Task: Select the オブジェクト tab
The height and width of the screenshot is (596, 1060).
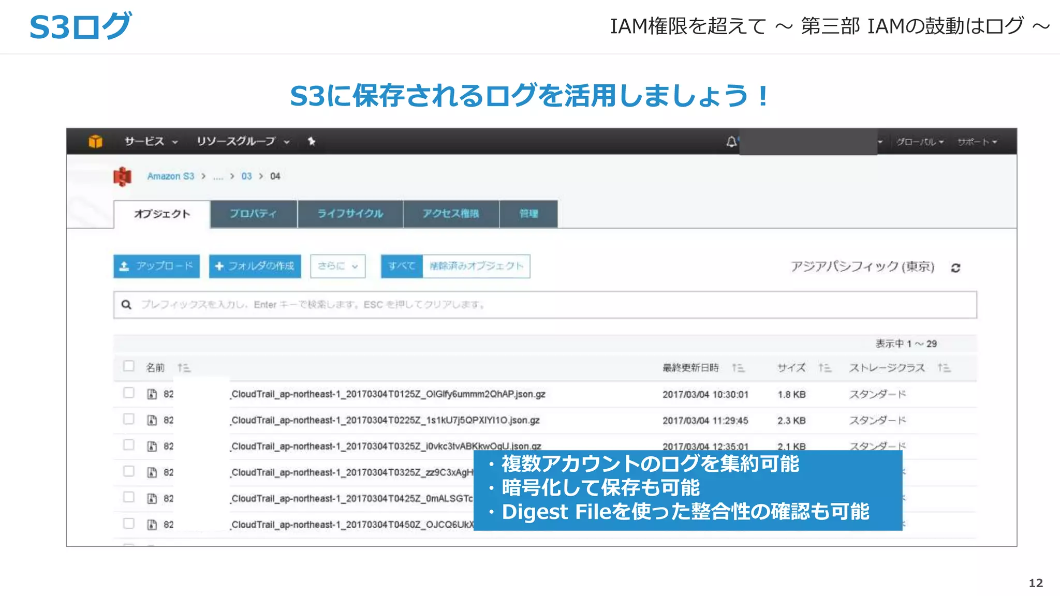Action: point(162,214)
